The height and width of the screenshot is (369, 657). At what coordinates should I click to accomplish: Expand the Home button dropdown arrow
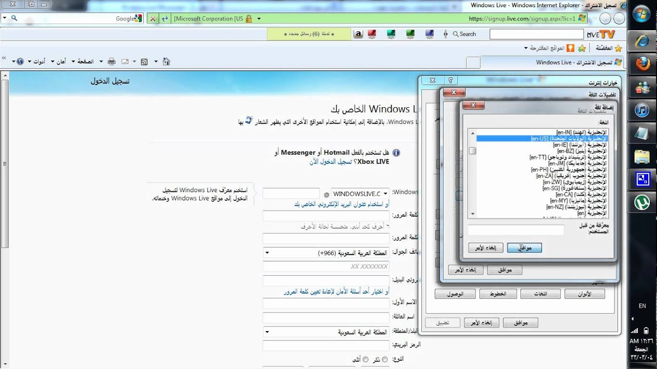pos(156,61)
